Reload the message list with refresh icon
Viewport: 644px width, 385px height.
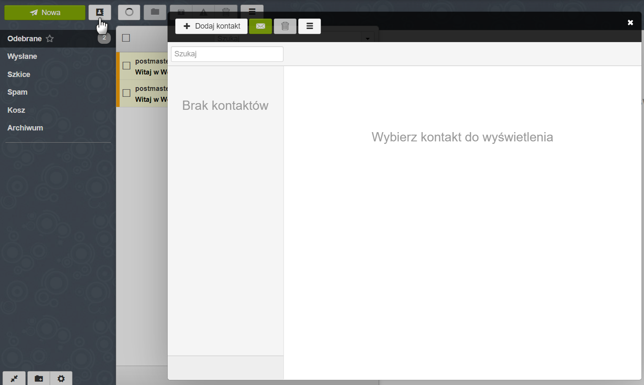(129, 12)
